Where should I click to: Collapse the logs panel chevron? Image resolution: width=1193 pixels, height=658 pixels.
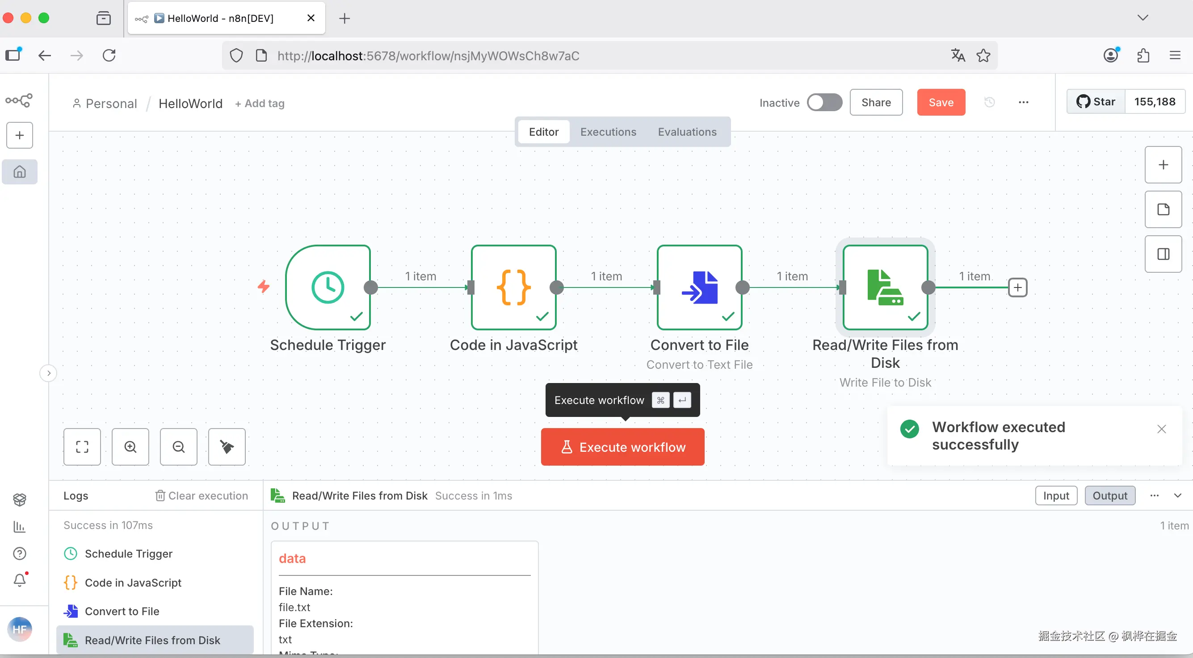(x=1177, y=496)
